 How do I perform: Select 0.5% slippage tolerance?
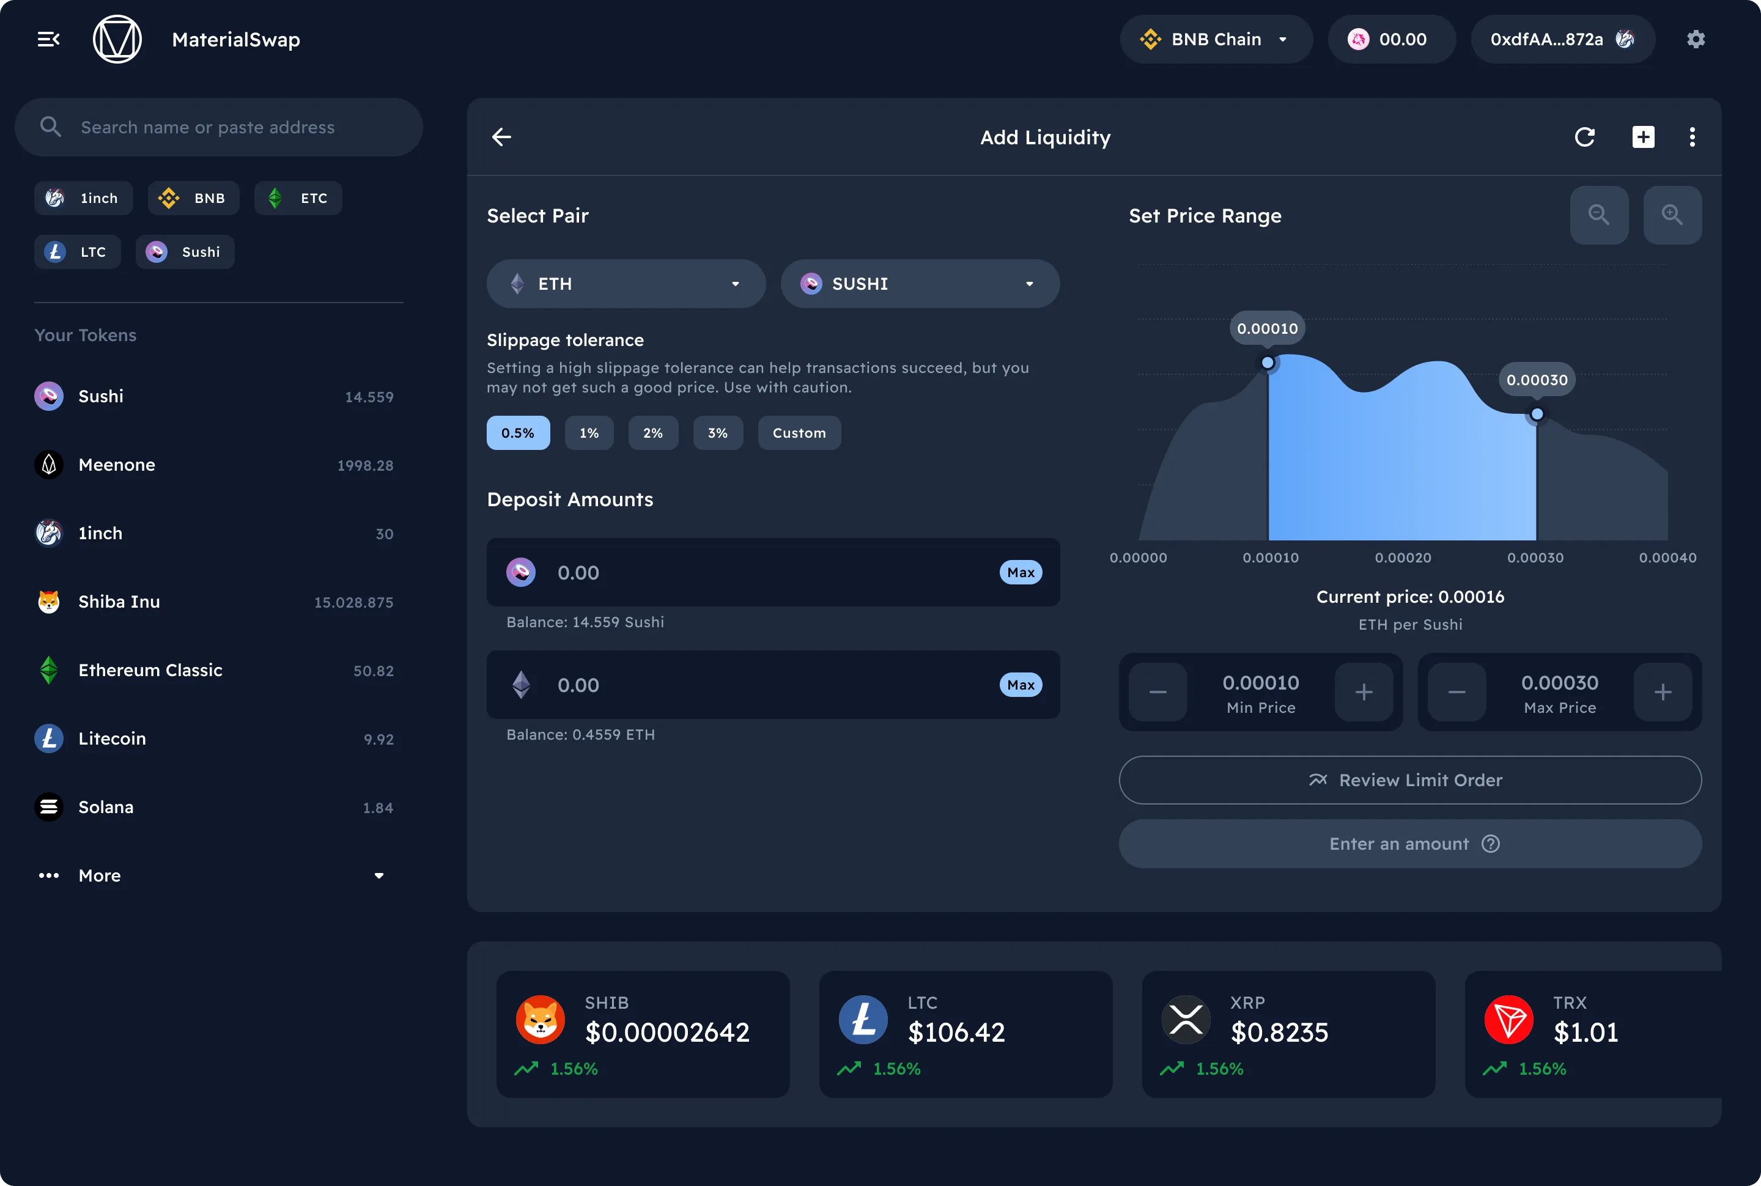click(517, 433)
